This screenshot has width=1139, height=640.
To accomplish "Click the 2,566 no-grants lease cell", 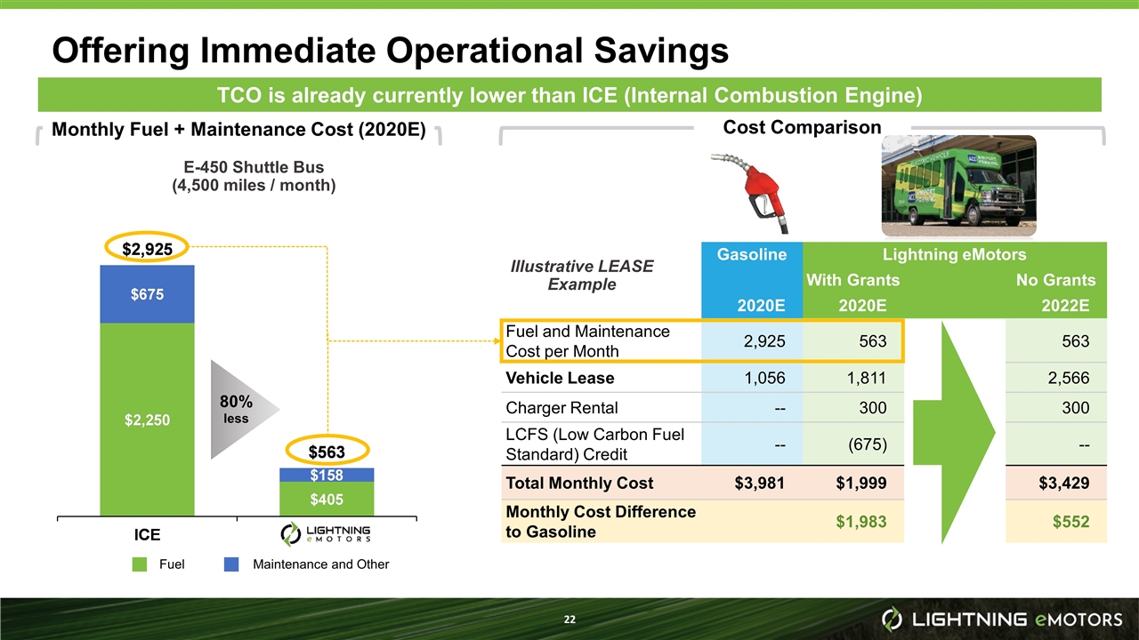I will pyautogui.click(x=1069, y=378).
